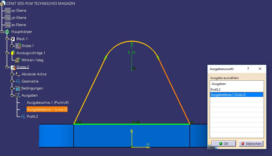Select the Skizze.2 tree label
The height and width of the screenshot is (156, 272).
point(23,67)
